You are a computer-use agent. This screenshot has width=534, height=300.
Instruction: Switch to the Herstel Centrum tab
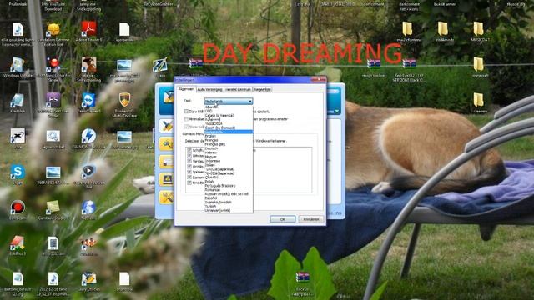click(x=238, y=89)
